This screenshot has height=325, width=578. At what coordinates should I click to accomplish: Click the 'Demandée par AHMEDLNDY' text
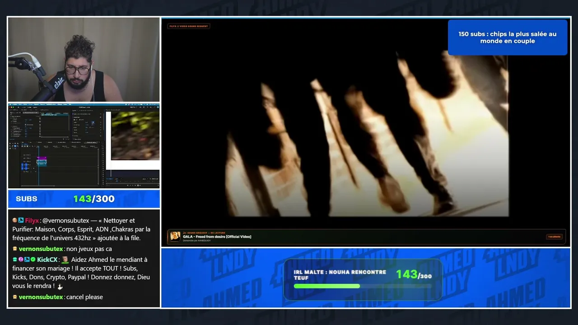(196, 241)
